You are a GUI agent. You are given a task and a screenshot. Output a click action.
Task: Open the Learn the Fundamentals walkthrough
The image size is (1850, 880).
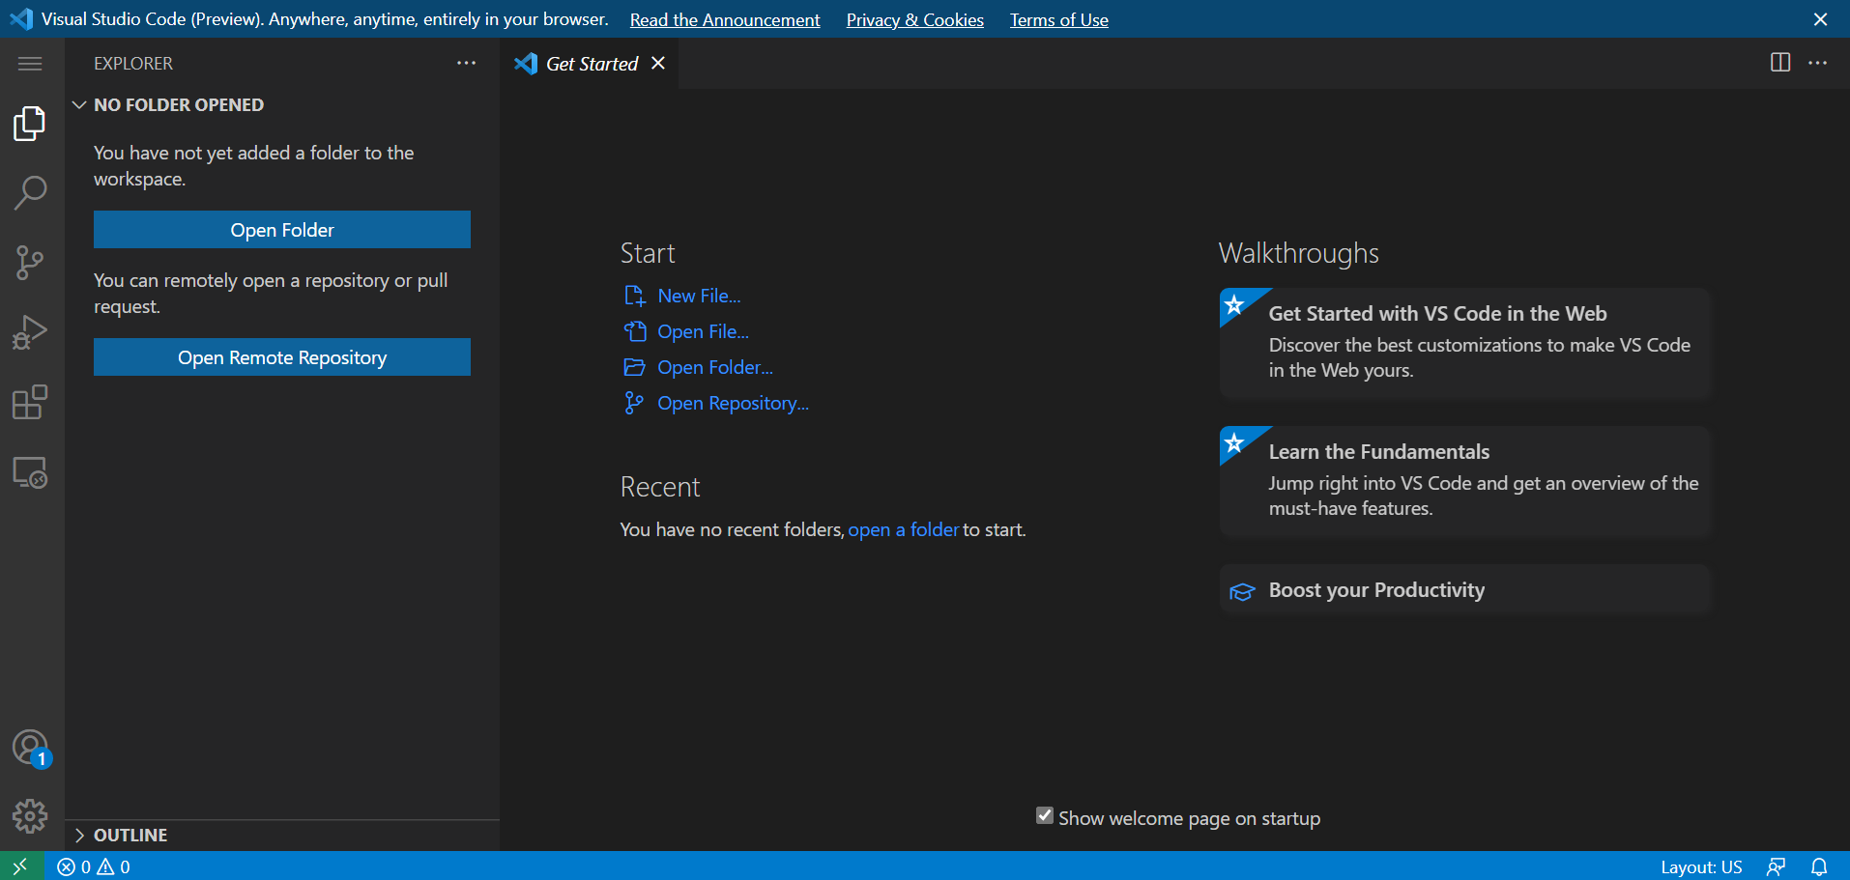[1464, 481]
